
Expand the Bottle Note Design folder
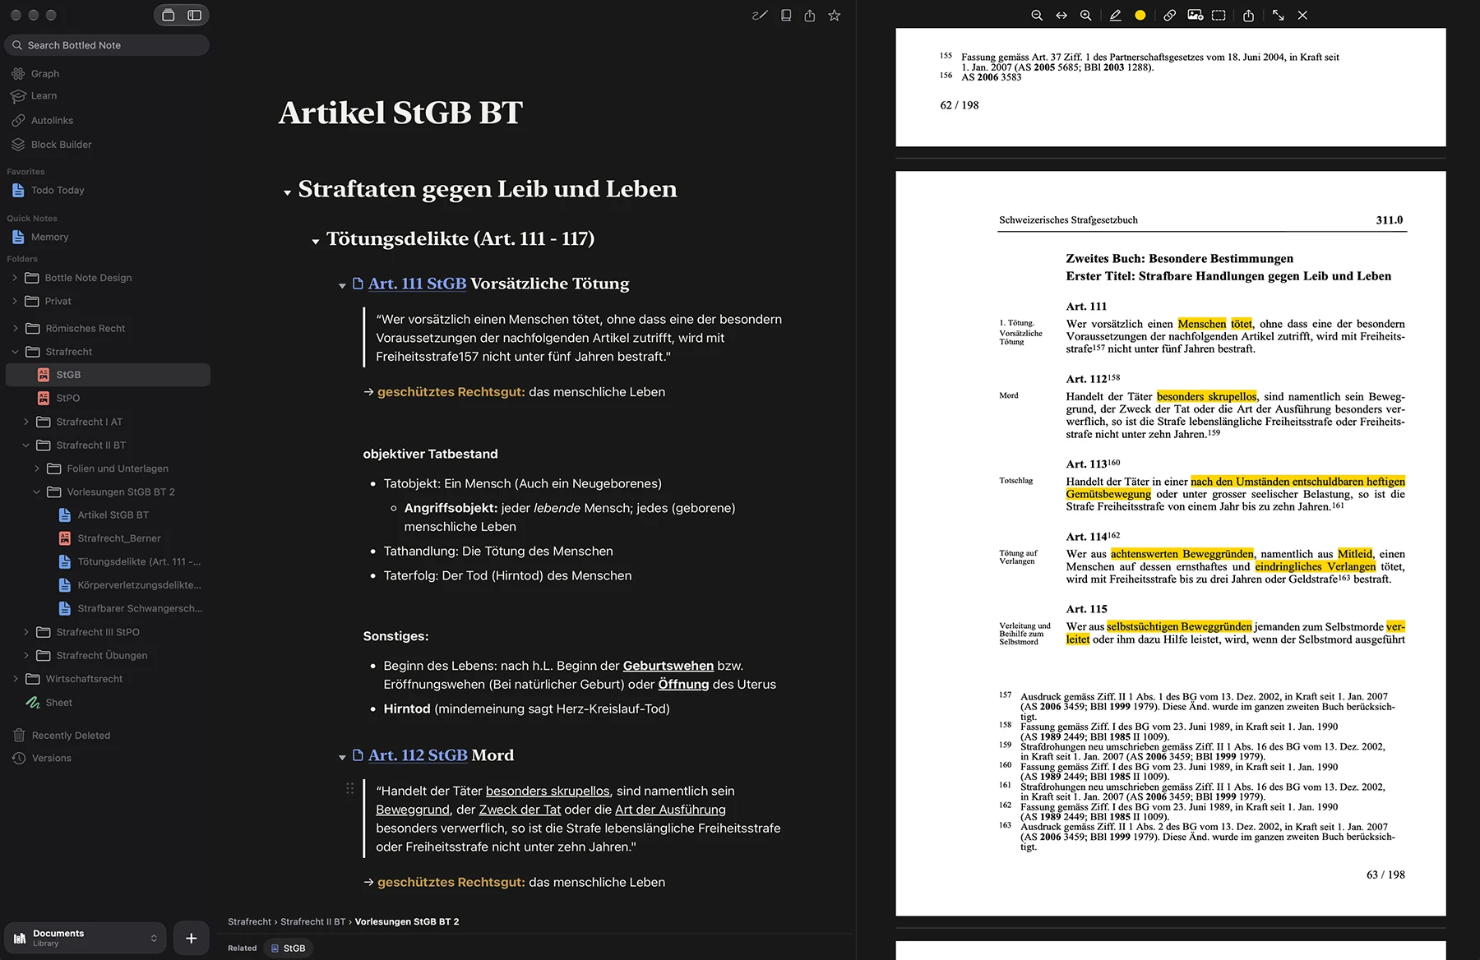(15, 278)
